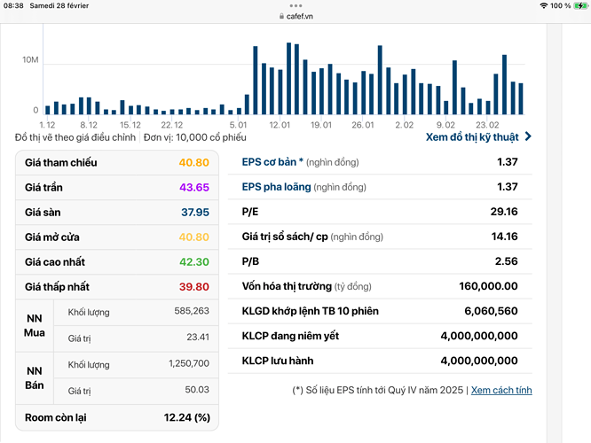
Task: Tap the tallest volume bar near 12.01
Action: (x=288, y=79)
